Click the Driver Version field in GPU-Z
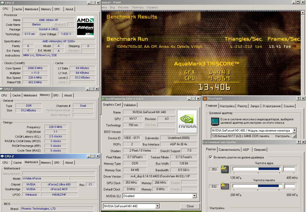The image size is (306, 212). coord(160,176)
